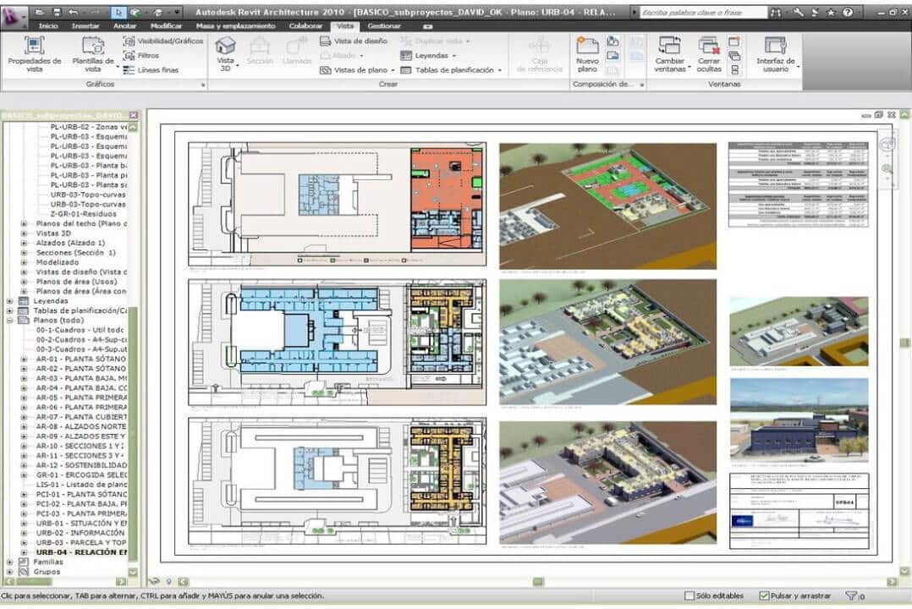
Task: Toggle Pulsar y arrastrar checkbox
Action: coord(764,595)
